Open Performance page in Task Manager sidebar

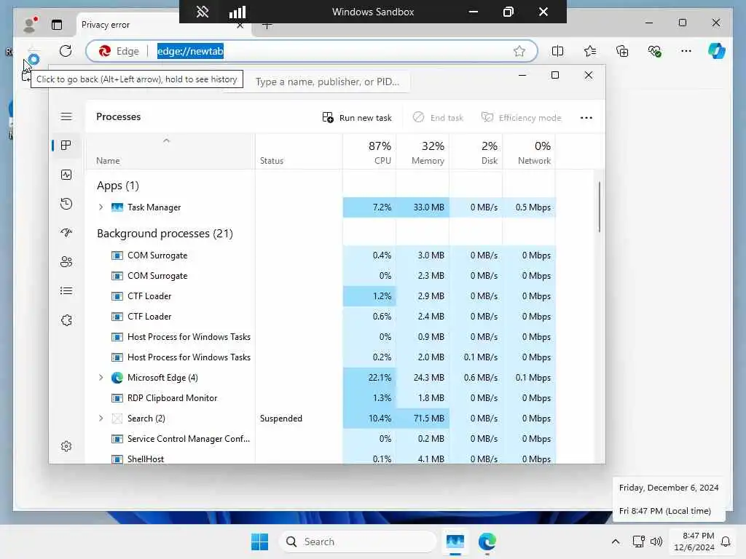(x=66, y=175)
